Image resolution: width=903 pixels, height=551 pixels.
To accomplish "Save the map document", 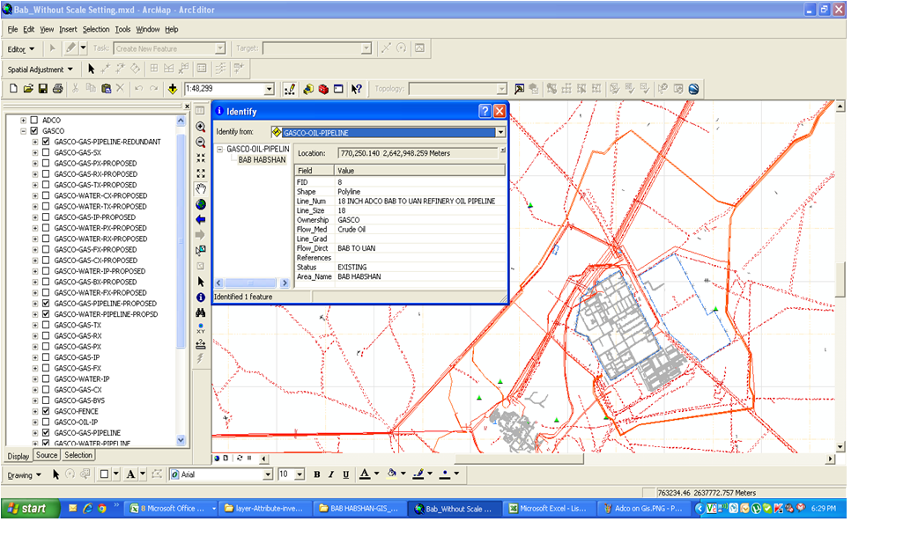I will click(42, 89).
